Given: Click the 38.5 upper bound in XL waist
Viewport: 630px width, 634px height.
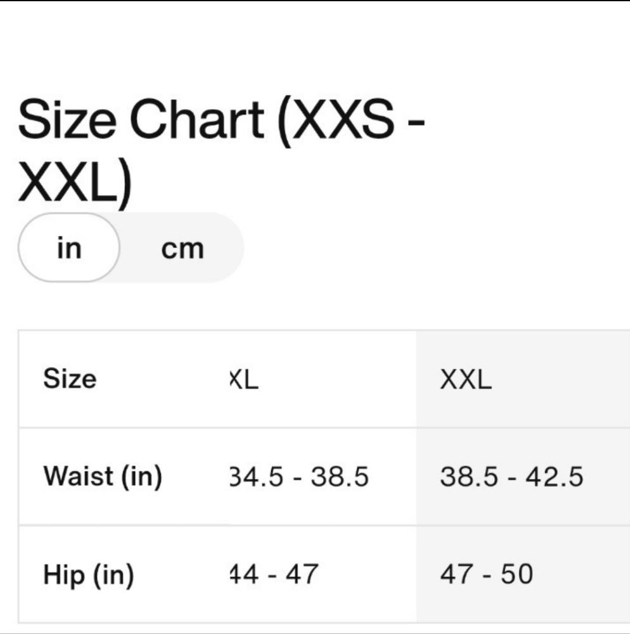Looking at the screenshot, I should point(340,476).
